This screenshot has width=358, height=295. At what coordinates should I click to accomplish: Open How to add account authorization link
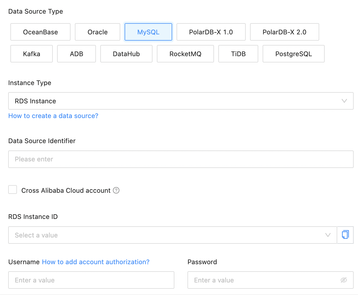[96, 262]
